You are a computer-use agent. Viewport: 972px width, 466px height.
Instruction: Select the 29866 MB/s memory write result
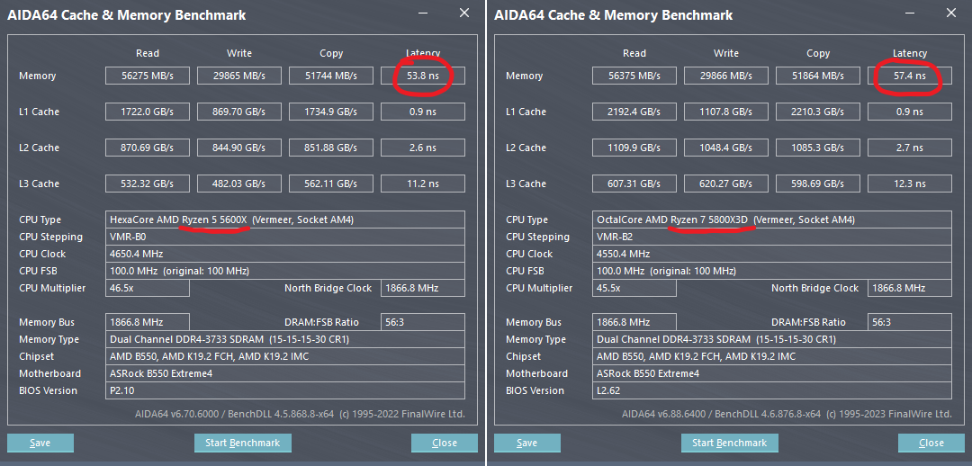coord(726,76)
